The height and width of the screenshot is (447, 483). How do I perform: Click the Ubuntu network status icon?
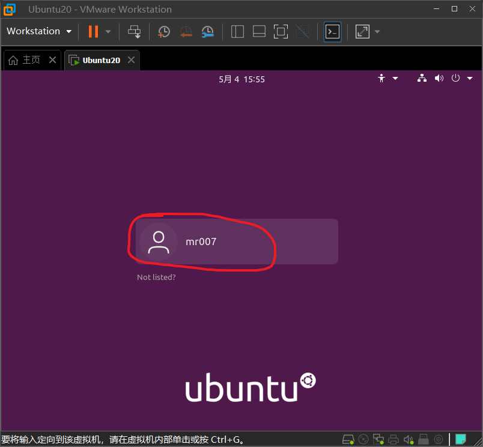[x=422, y=78]
